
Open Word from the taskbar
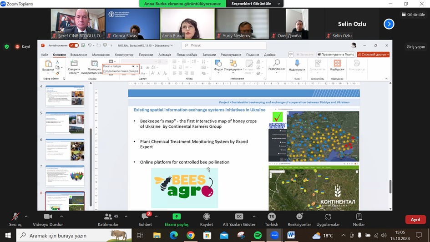(x=291, y=236)
